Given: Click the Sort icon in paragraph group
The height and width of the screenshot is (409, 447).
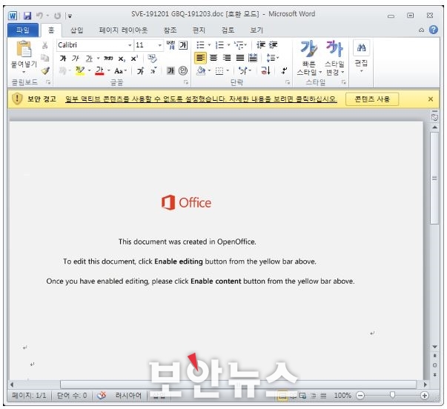Looking at the screenshot, I should [x=265, y=70].
